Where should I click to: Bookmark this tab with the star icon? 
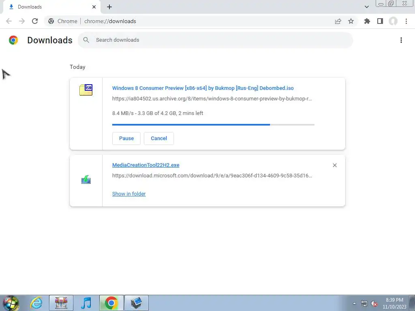(351, 21)
